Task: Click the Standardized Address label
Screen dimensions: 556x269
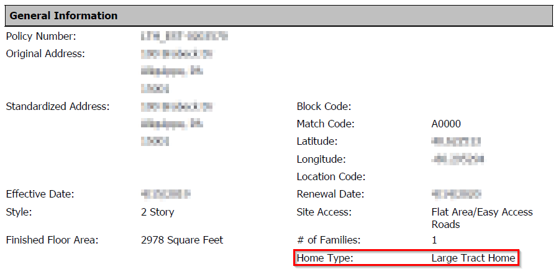Action: click(x=58, y=106)
